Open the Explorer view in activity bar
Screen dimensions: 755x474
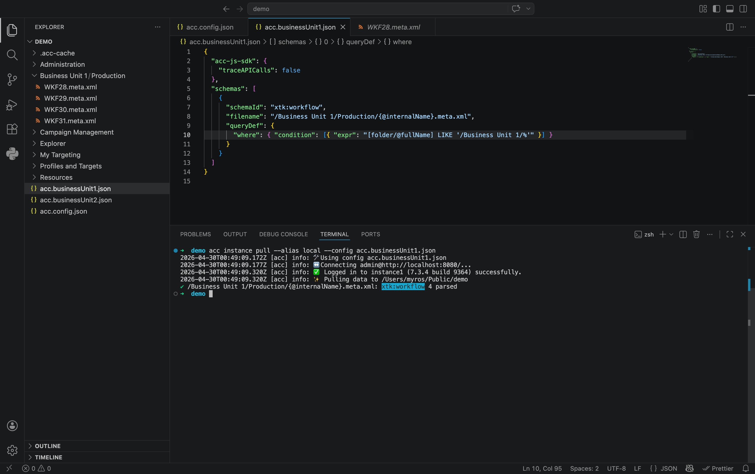click(12, 30)
